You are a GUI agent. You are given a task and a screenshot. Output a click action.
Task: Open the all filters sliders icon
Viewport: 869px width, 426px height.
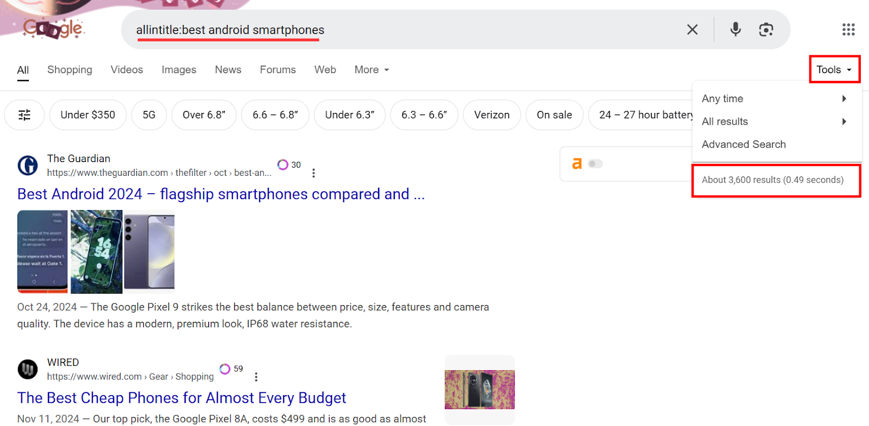[x=24, y=115]
